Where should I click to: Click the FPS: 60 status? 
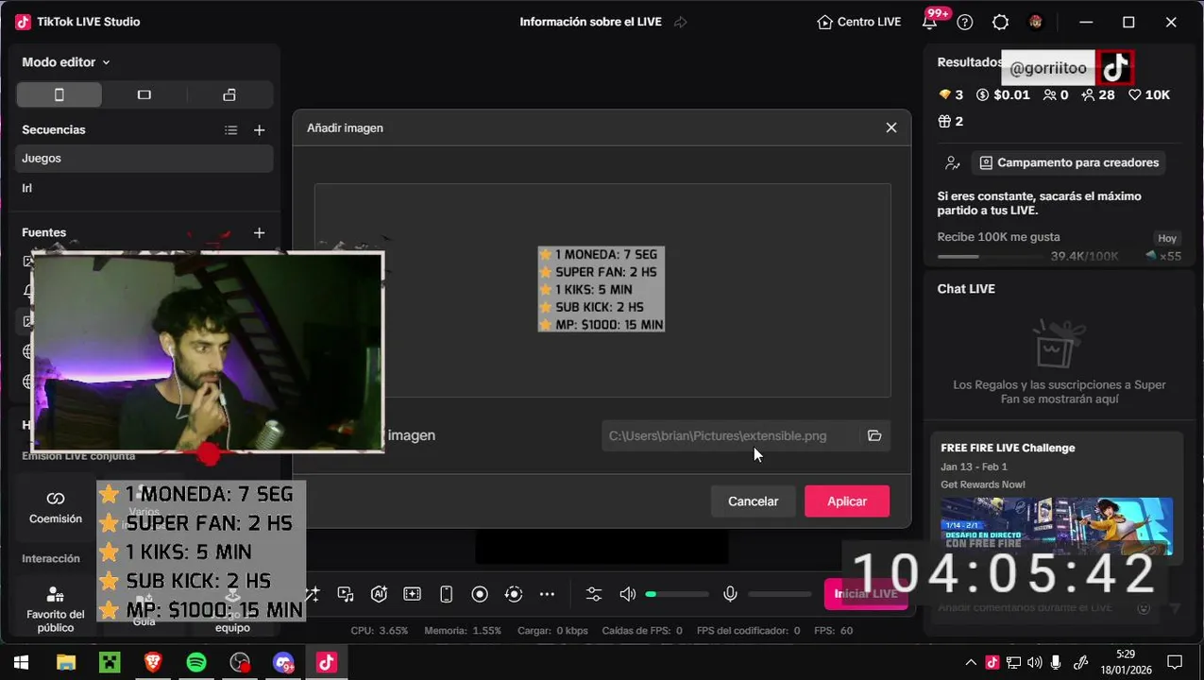pos(833,631)
